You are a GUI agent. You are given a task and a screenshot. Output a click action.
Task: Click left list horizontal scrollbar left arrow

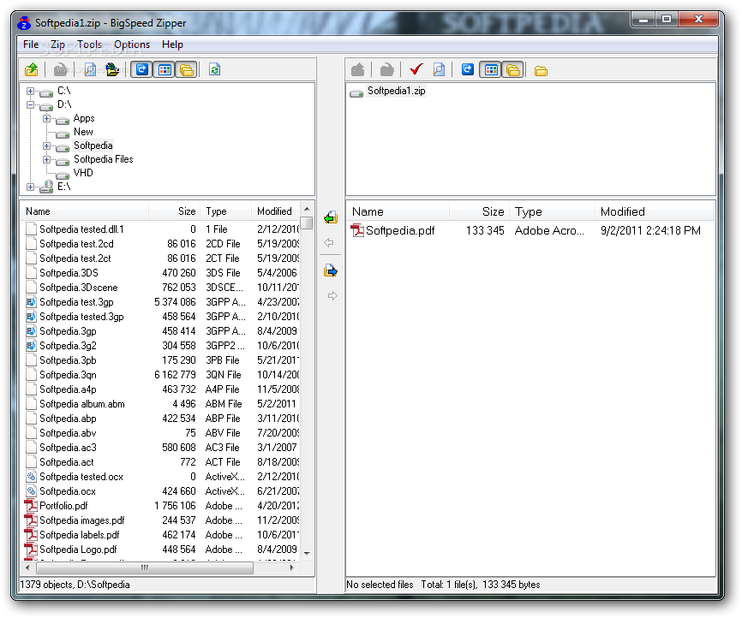[27, 567]
